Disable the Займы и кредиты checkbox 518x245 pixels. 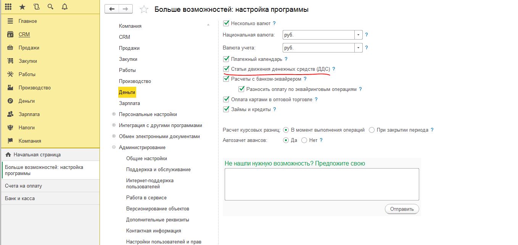pyautogui.click(x=226, y=109)
